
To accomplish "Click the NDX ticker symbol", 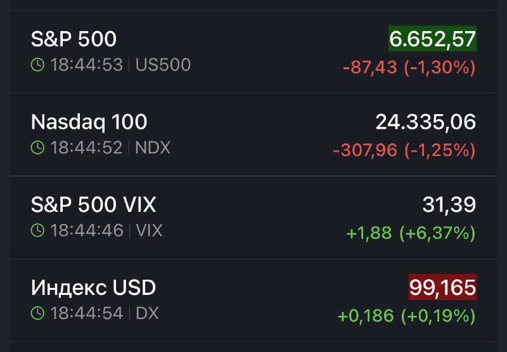I will pos(153,148).
